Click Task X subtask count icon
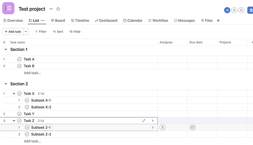 41,94
